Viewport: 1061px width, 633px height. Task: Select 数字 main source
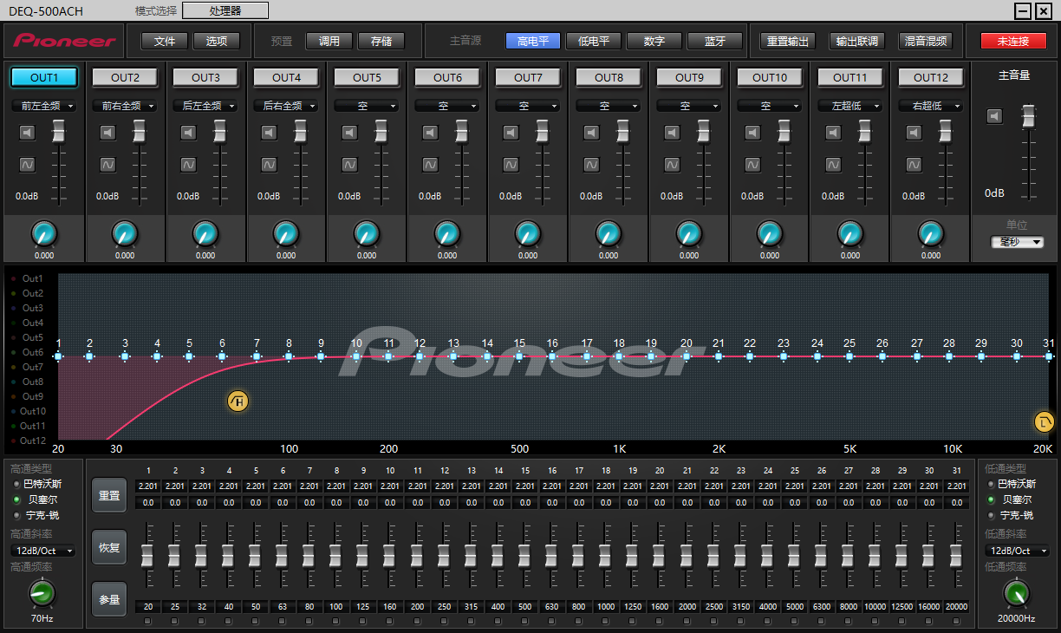tap(654, 41)
